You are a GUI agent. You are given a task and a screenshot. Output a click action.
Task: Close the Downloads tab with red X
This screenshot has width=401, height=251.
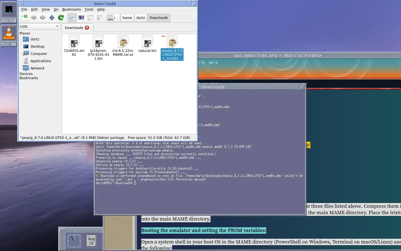pos(87,28)
